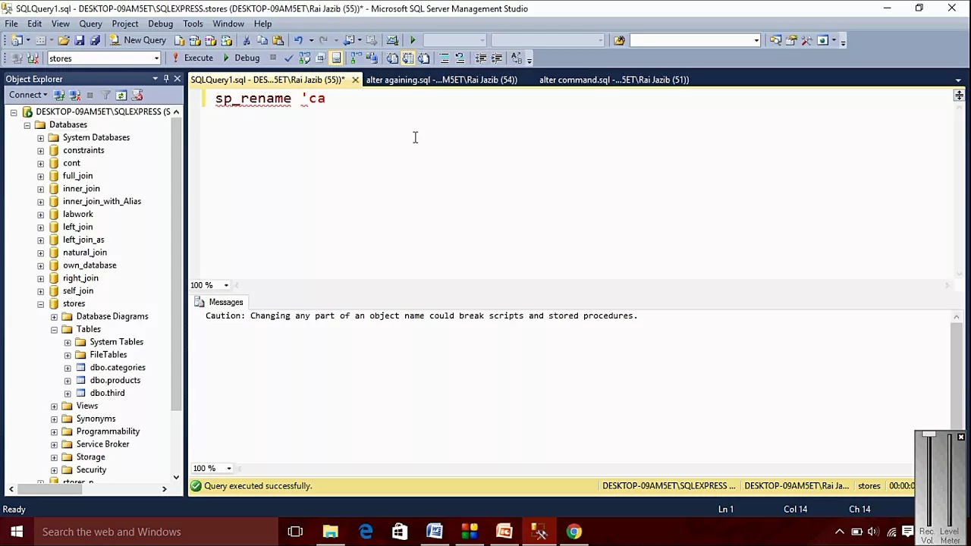Execute the current query
Screen dimensions: 971x546
click(192, 58)
